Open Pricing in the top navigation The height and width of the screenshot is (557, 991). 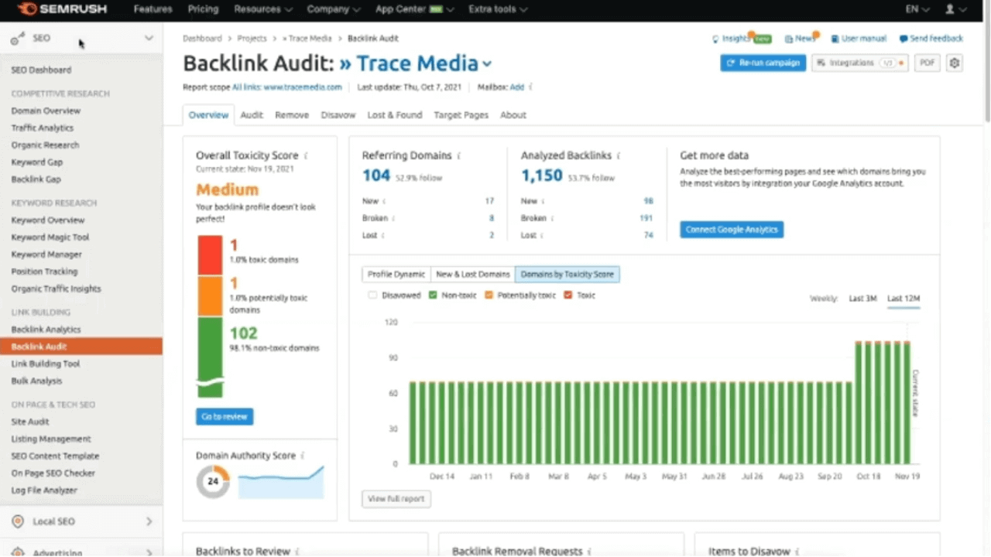coord(203,9)
